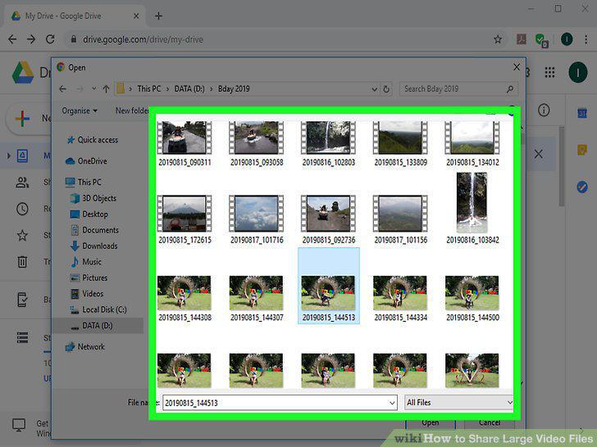597x447 pixels.
Task: Click the New folder button
Action: [x=132, y=111]
